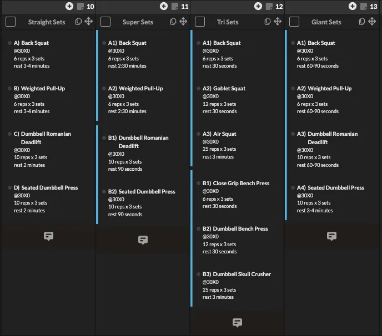
Task: Open the comment icon under Tri Sets
Action: (237, 323)
